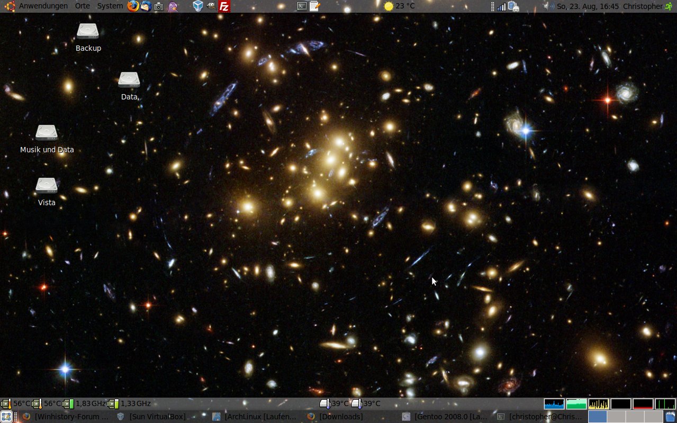
Task: Open Thunderbird mail from the top panel
Action: [146, 6]
